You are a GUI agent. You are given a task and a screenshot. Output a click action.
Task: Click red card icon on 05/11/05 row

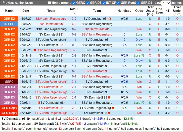(x=109, y=113)
